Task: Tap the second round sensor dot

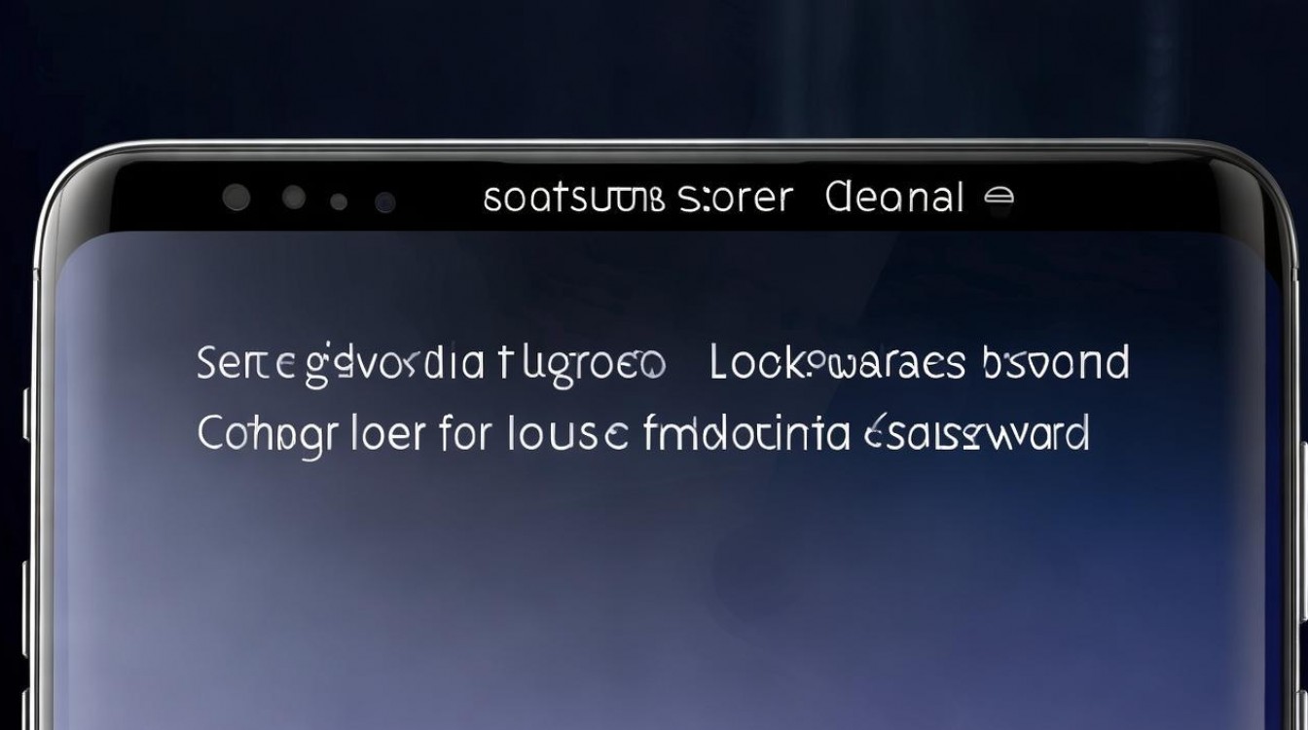Action: tap(294, 198)
